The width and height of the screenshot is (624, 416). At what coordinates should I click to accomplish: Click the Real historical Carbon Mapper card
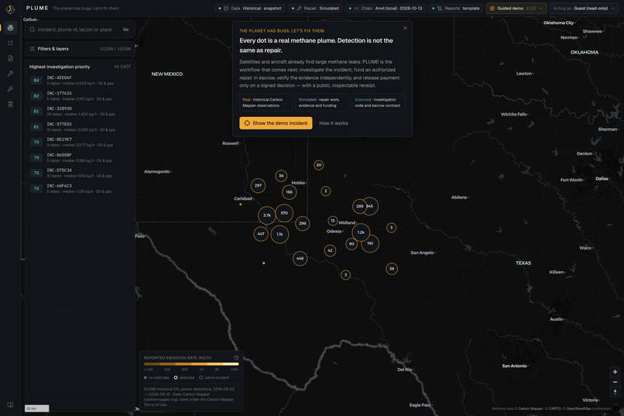click(x=265, y=103)
